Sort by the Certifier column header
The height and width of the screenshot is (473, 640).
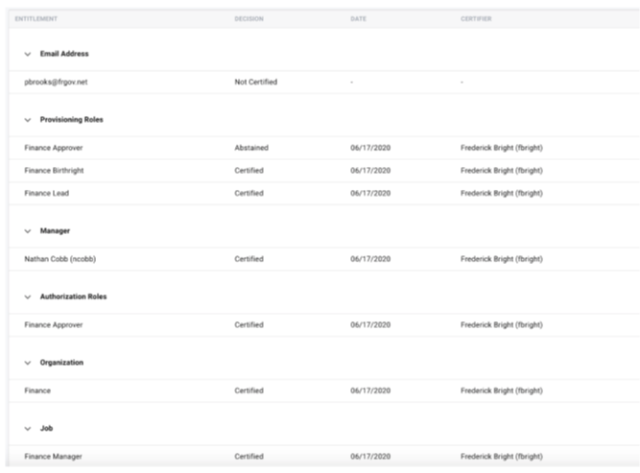click(477, 18)
